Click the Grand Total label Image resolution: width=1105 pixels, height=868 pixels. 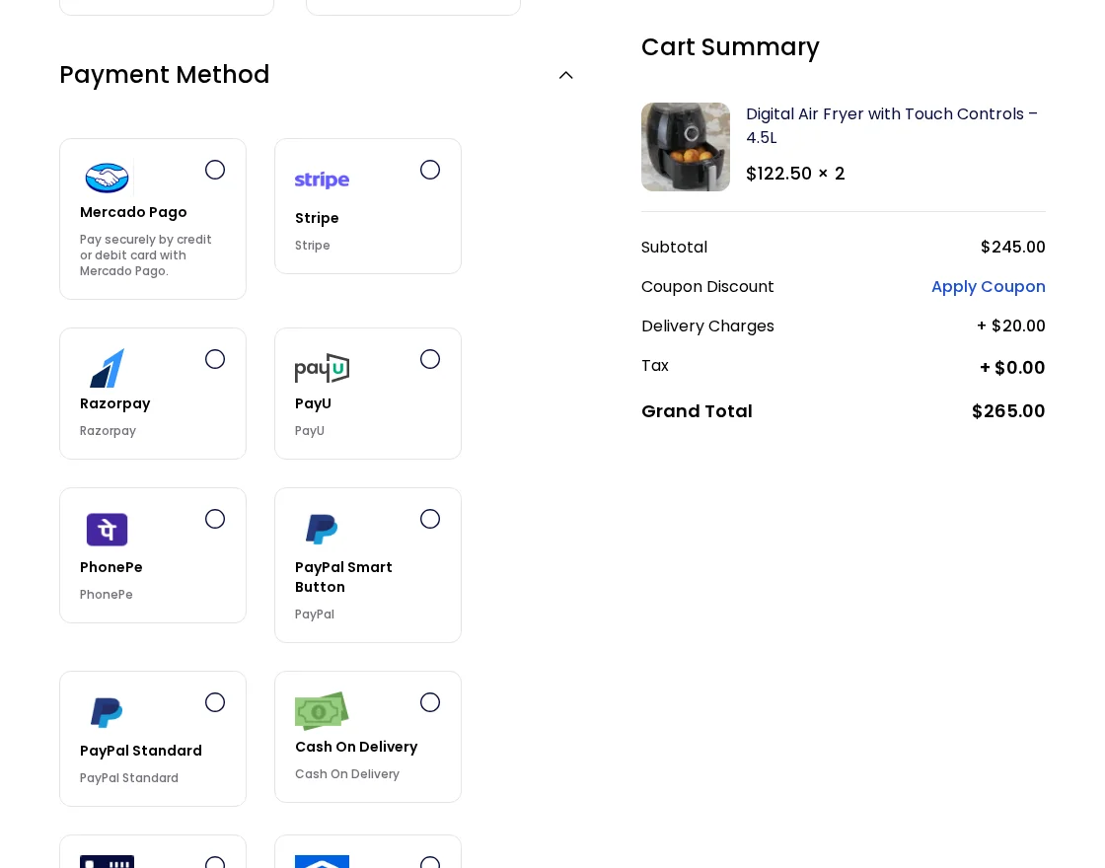pos(697,411)
